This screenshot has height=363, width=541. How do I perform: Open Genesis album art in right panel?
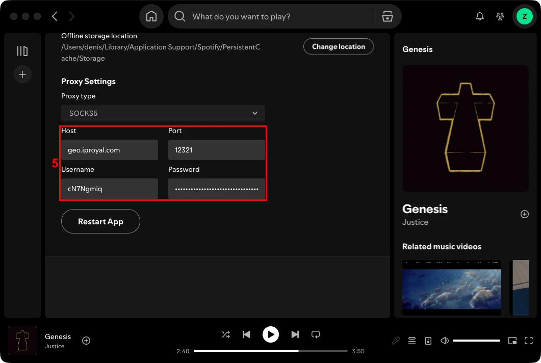coord(466,128)
